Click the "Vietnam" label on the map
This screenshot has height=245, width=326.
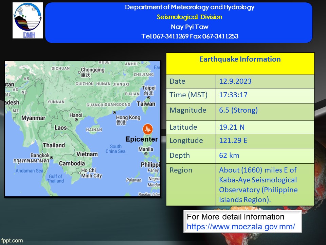click(87, 154)
